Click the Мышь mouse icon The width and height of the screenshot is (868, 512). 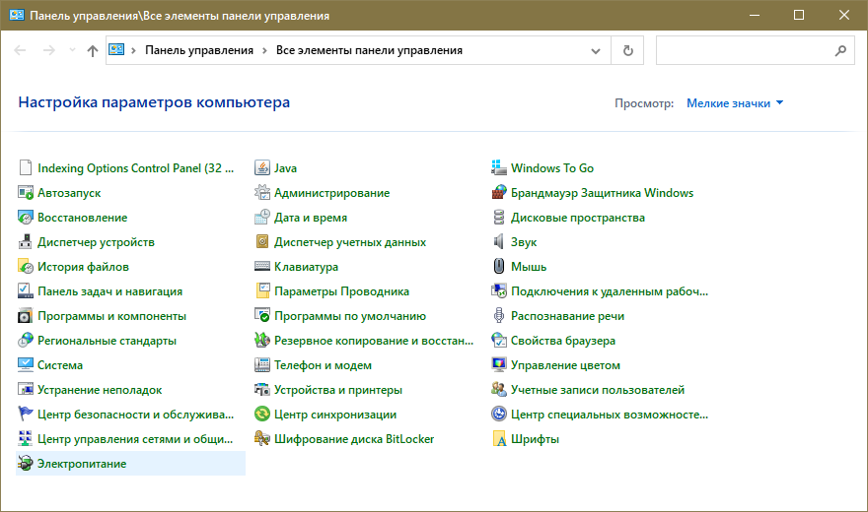tap(499, 267)
